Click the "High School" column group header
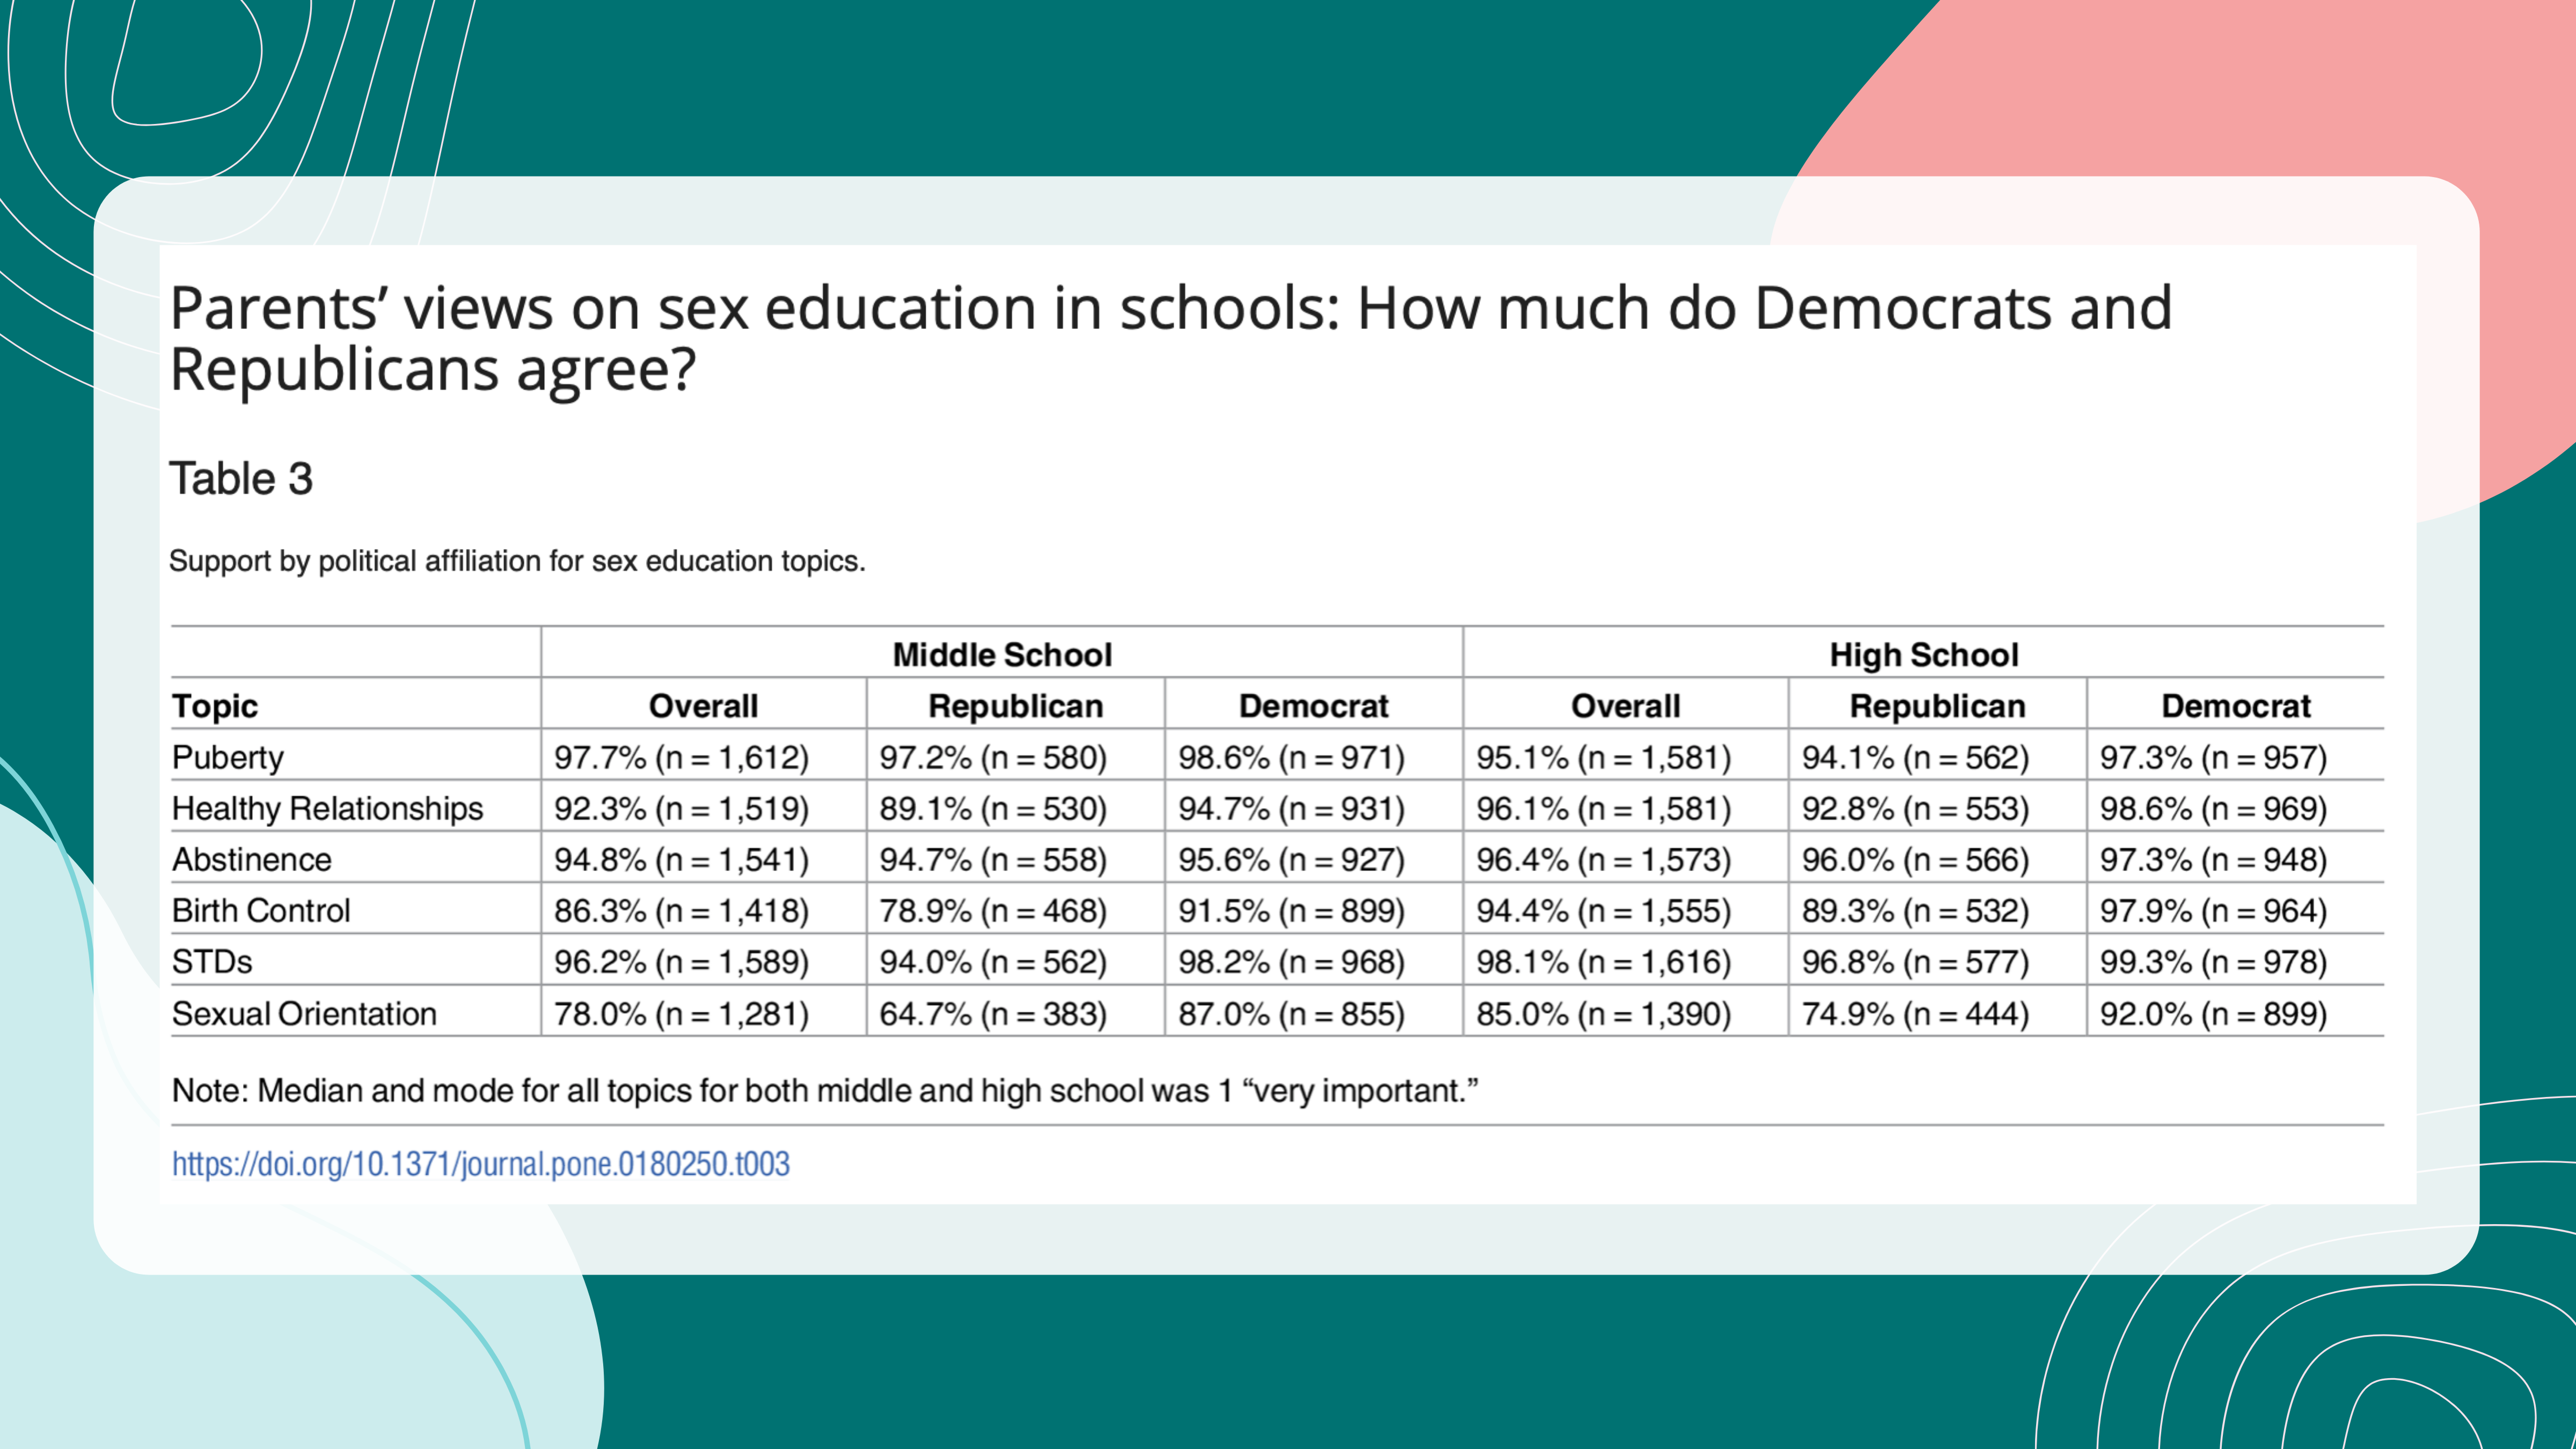 point(1923,655)
